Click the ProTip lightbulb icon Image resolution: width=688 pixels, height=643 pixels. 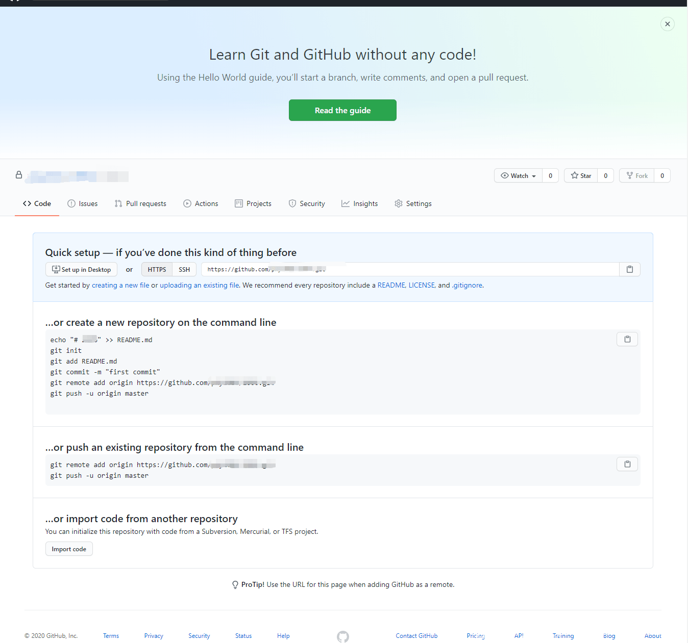click(235, 585)
